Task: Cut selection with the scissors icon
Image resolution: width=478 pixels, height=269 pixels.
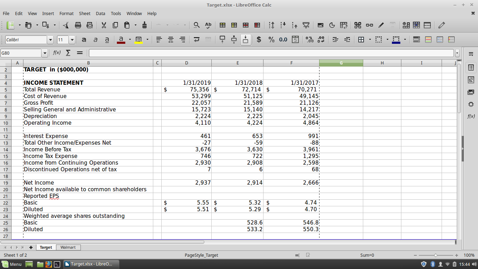Action: point(104,25)
